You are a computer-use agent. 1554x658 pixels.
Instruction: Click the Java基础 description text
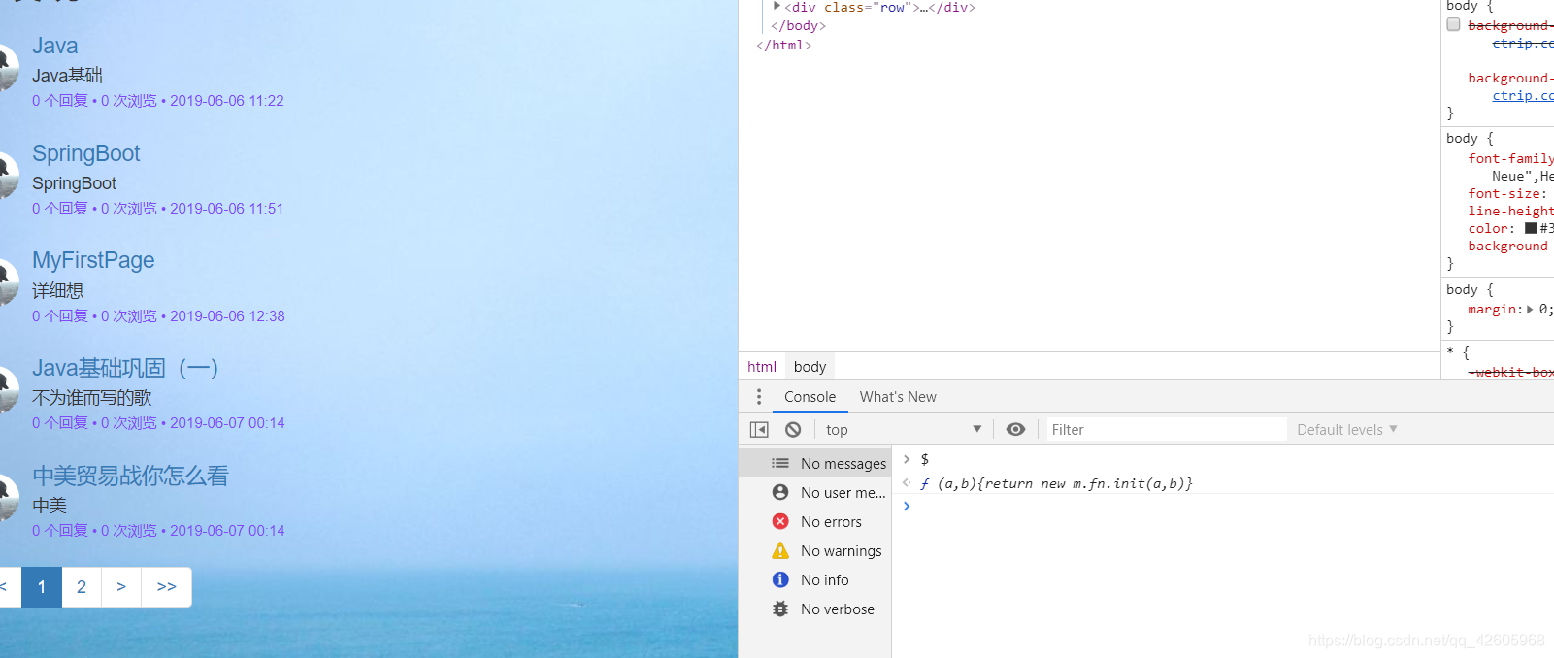click(67, 76)
